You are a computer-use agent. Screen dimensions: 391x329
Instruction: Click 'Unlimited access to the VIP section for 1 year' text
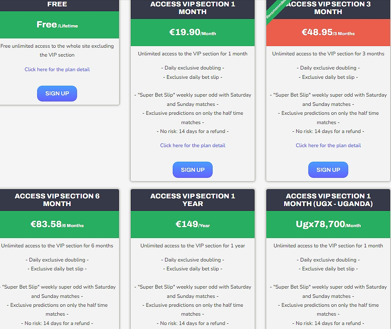(x=192, y=246)
